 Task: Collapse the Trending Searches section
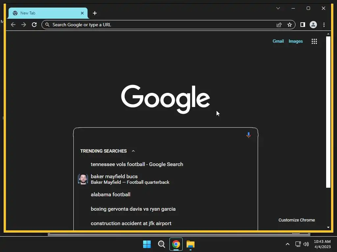point(133,151)
